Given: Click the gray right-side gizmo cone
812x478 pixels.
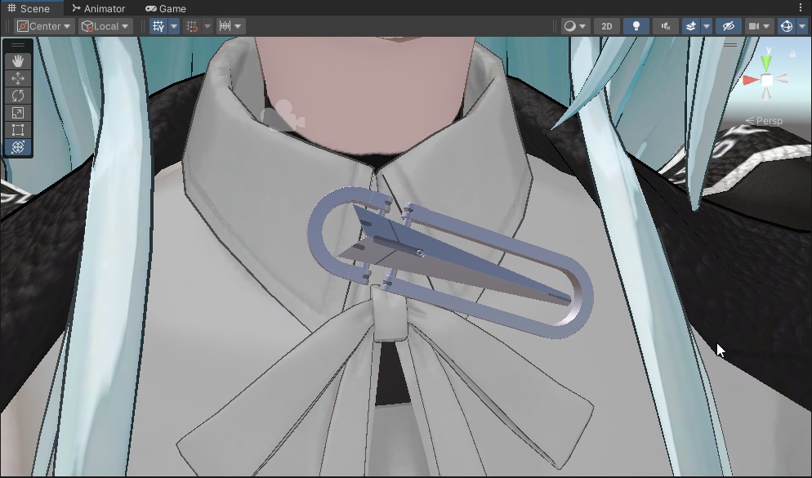Looking at the screenshot, I should point(782,78).
